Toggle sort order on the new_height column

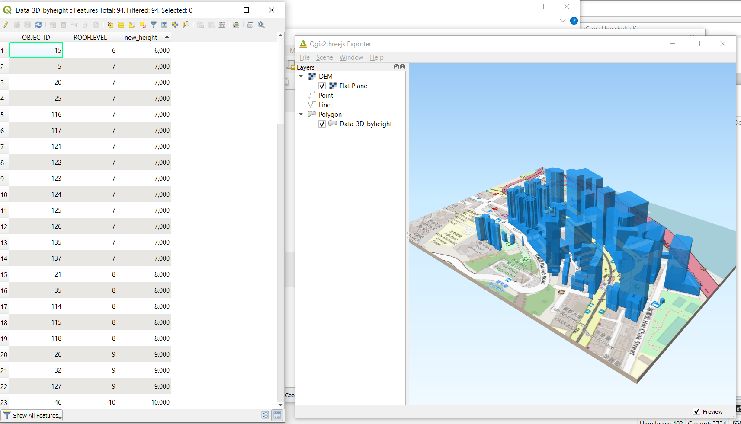pos(141,37)
